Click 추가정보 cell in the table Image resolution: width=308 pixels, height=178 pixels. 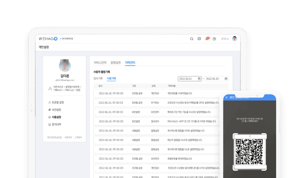(x=155, y=103)
